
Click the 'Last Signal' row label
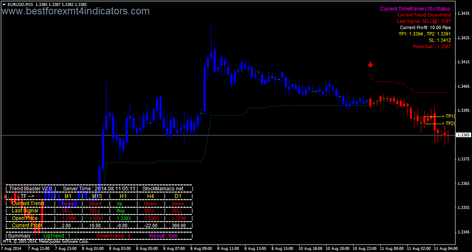[x=25, y=211]
